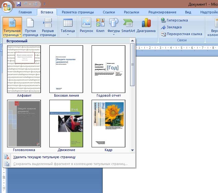218x193 pixels.
Task: Click the gallery scroll up arrow
Action: pyautogui.click(x=132, y=41)
